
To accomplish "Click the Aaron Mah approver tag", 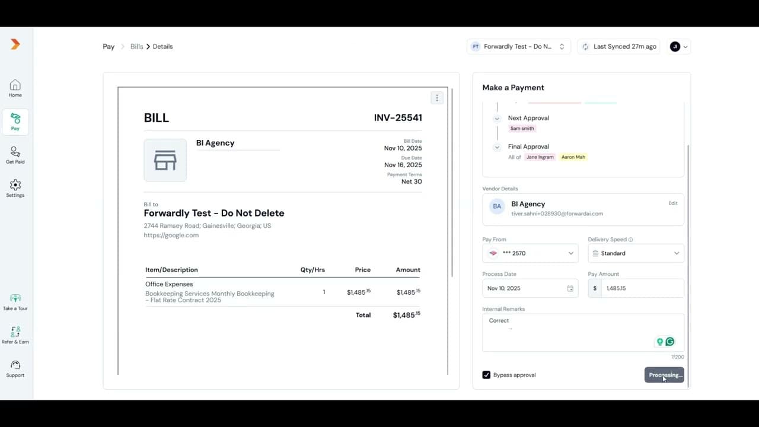I will pyautogui.click(x=573, y=157).
